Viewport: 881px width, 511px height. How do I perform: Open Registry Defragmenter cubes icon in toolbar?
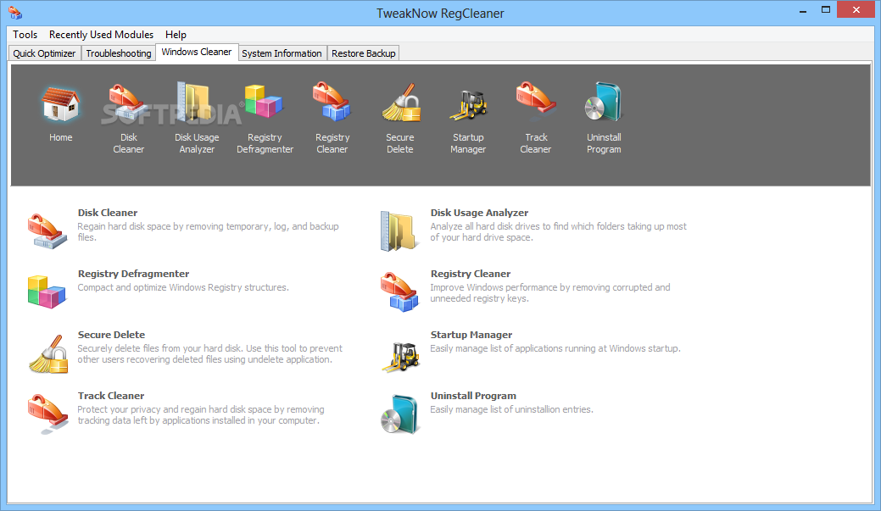tap(264, 103)
